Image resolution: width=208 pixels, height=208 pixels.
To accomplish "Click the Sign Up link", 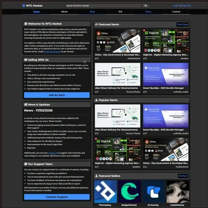I will 186,6.
